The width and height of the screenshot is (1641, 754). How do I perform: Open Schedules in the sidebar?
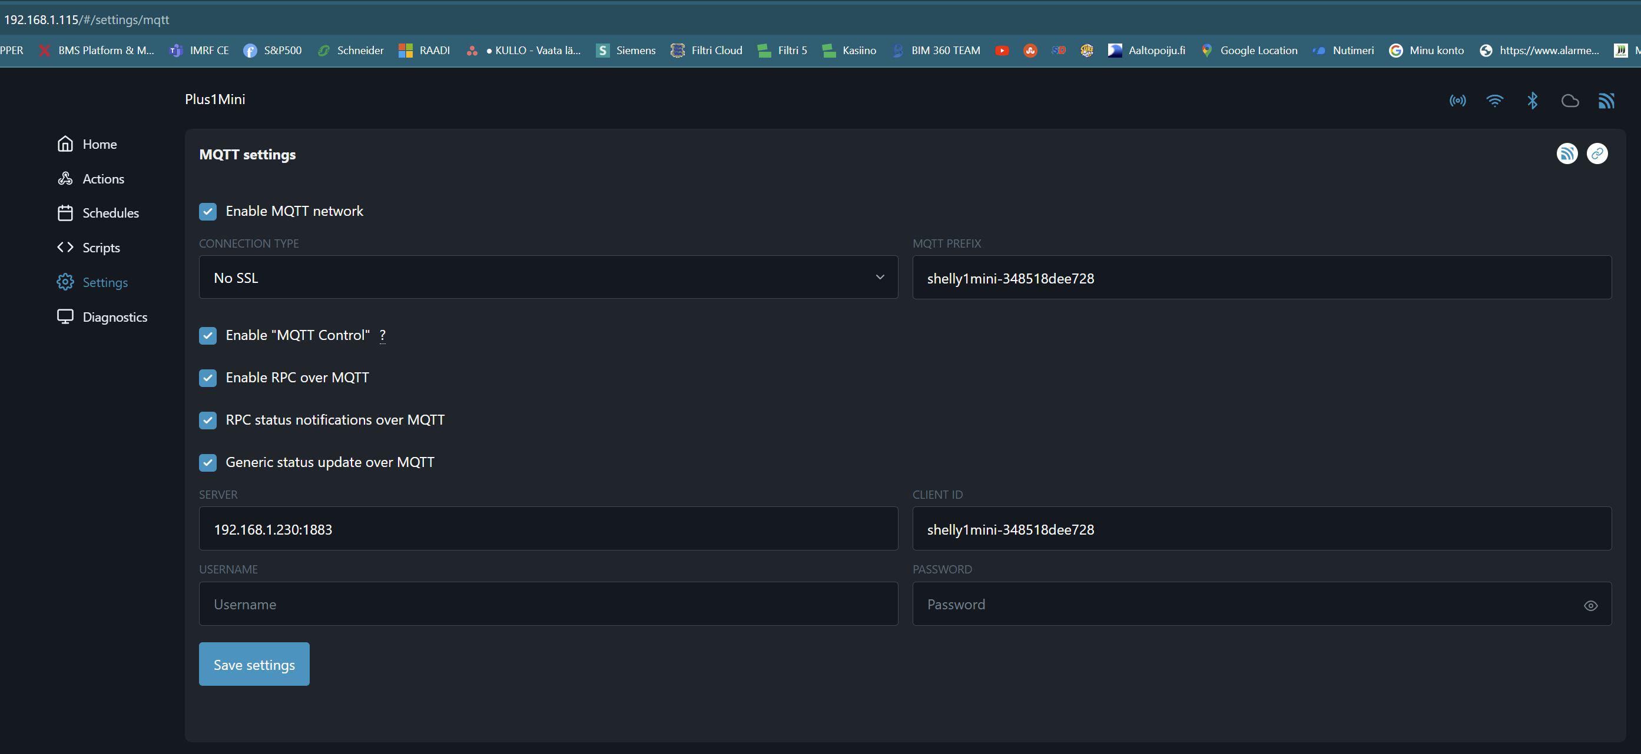click(x=110, y=213)
